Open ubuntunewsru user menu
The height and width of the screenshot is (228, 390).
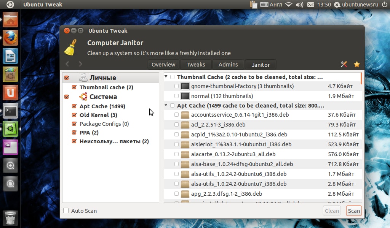[356, 5]
